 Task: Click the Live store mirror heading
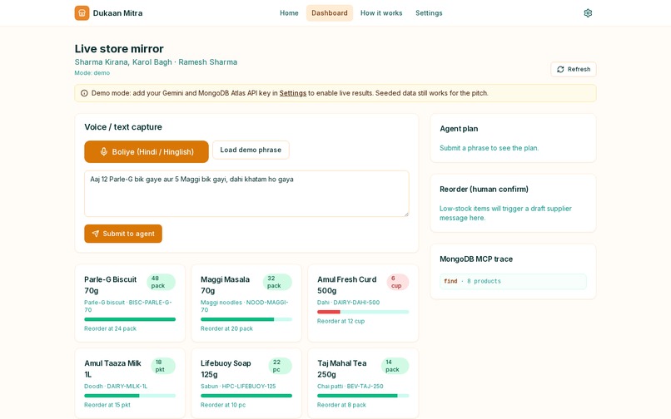[x=119, y=49]
